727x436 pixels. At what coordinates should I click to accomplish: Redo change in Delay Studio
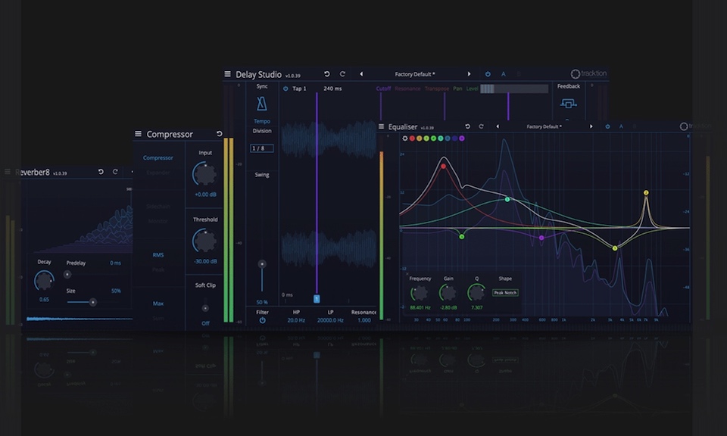342,74
